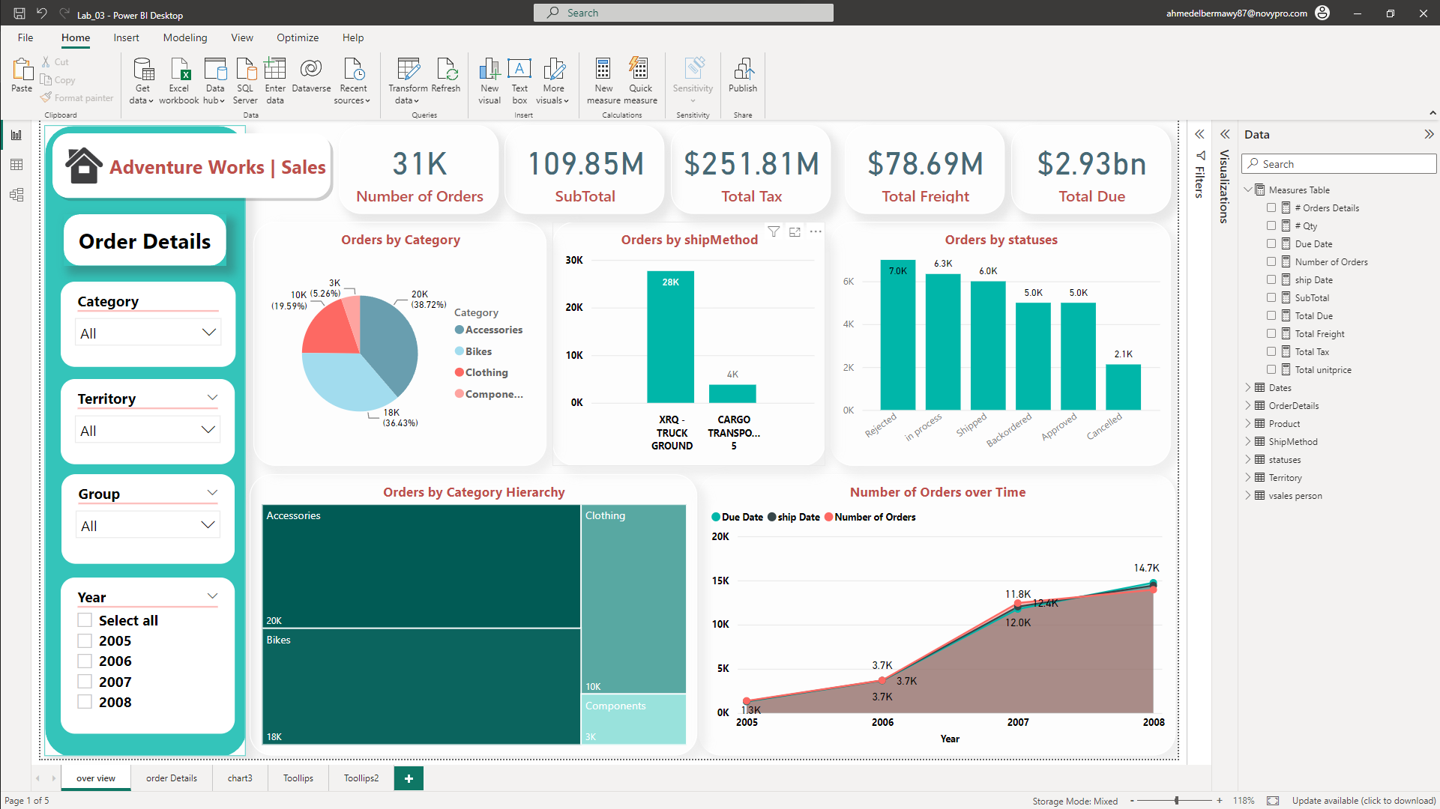This screenshot has height=809, width=1440.
Task: Click the Order Details button
Action: (145, 241)
